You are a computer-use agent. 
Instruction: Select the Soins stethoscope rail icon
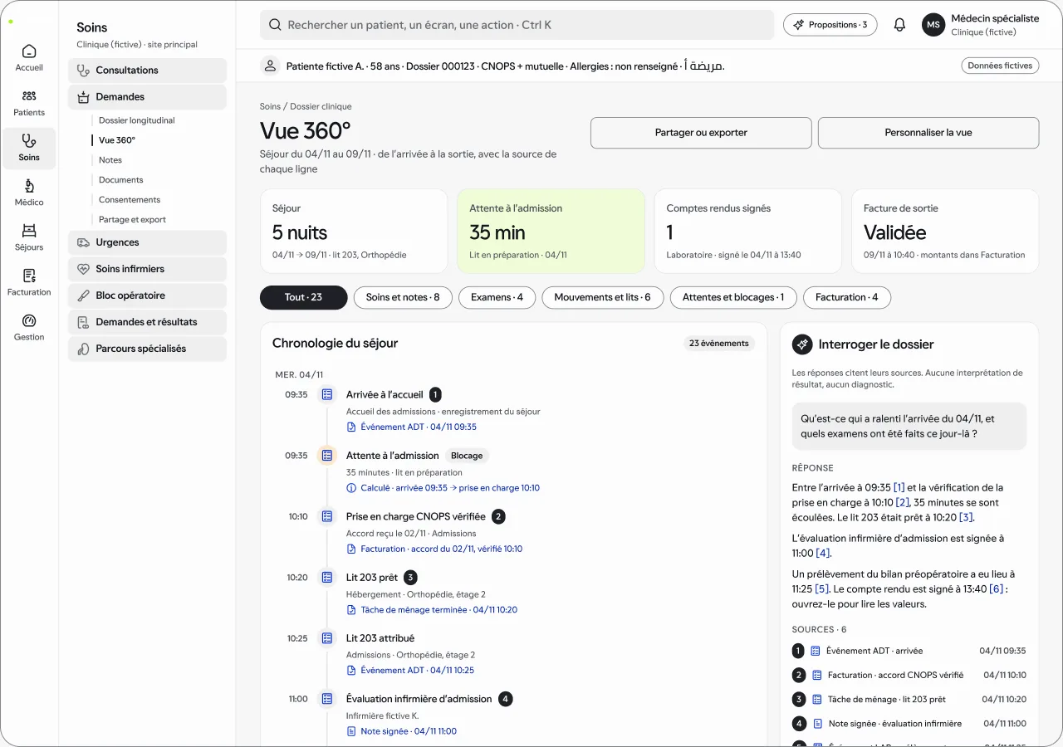29,148
